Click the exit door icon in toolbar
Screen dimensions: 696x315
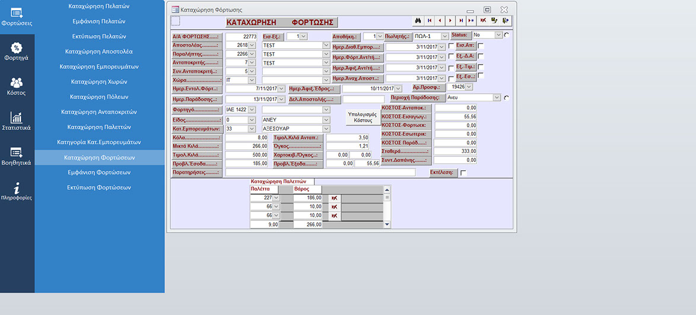[x=505, y=21]
